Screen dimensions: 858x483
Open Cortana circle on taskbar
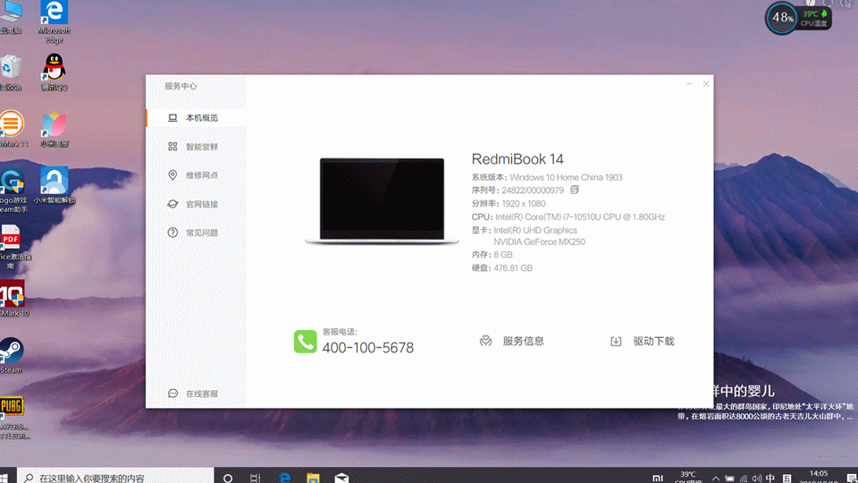(228, 478)
